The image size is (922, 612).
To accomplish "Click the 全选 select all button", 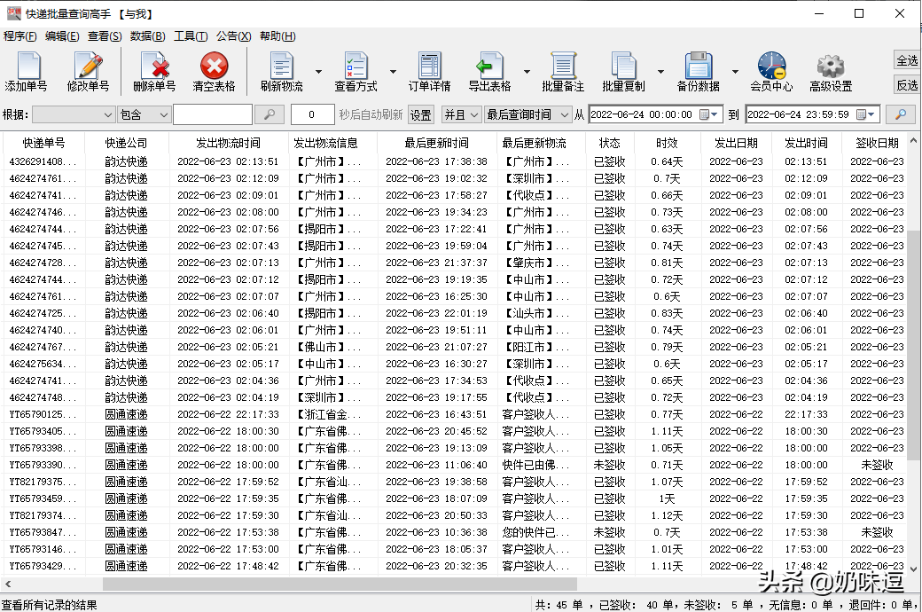I will [907, 60].
